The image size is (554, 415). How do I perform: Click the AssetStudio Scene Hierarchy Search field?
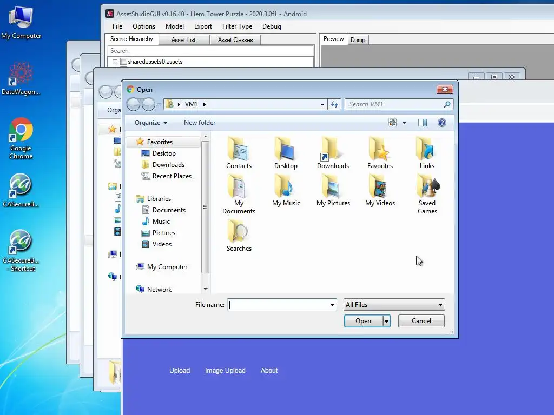(x=210, y=51)
